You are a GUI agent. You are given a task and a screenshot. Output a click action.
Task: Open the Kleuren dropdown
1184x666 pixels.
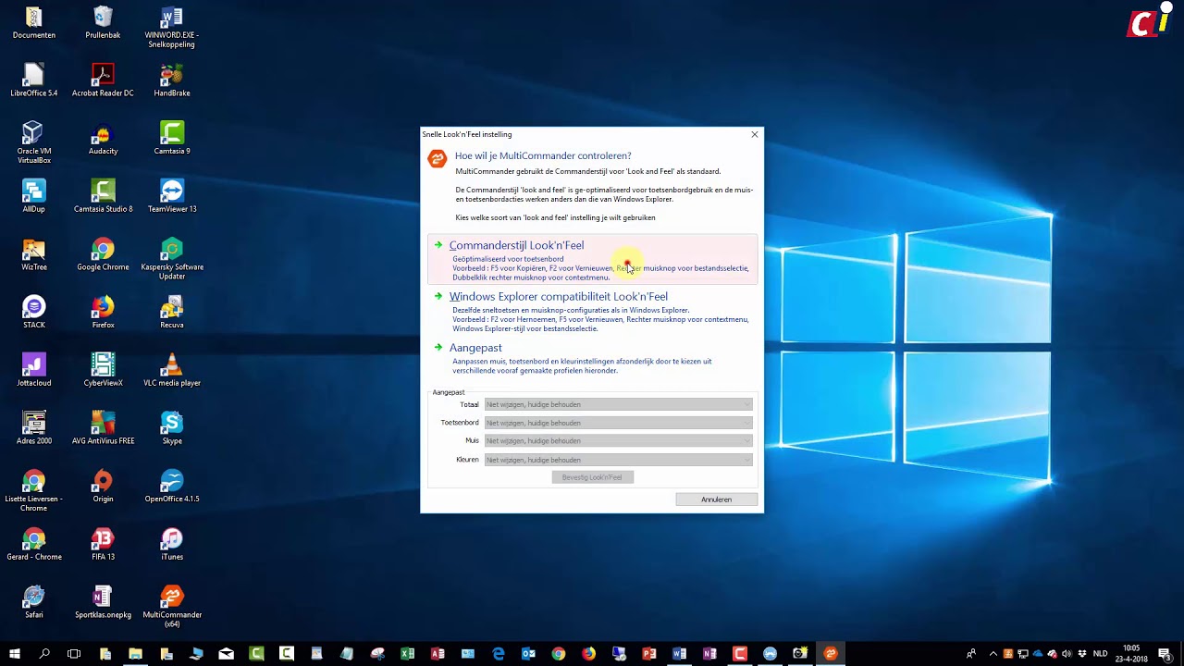(618, 460)
